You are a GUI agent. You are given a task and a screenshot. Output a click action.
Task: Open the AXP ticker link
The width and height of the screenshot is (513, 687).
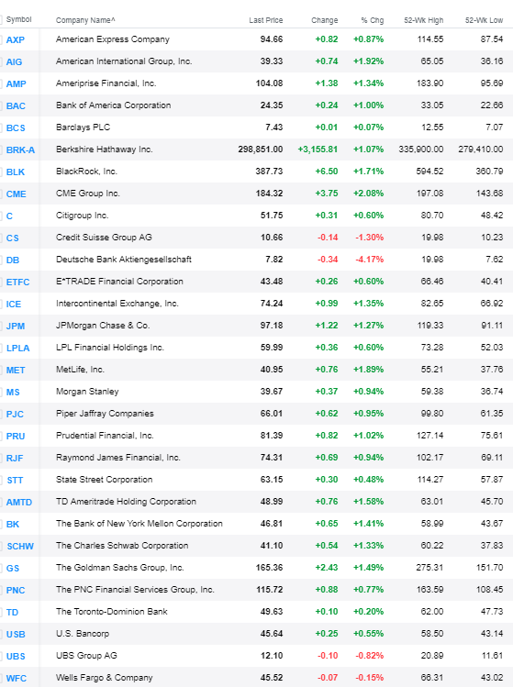(x=16, y=39)
